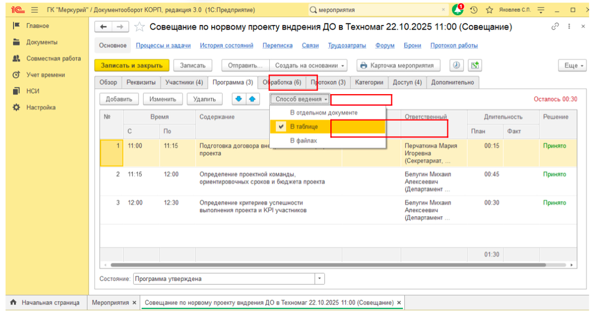
Task: Select row with Определение проектной команды
Action: pos(338,181)
